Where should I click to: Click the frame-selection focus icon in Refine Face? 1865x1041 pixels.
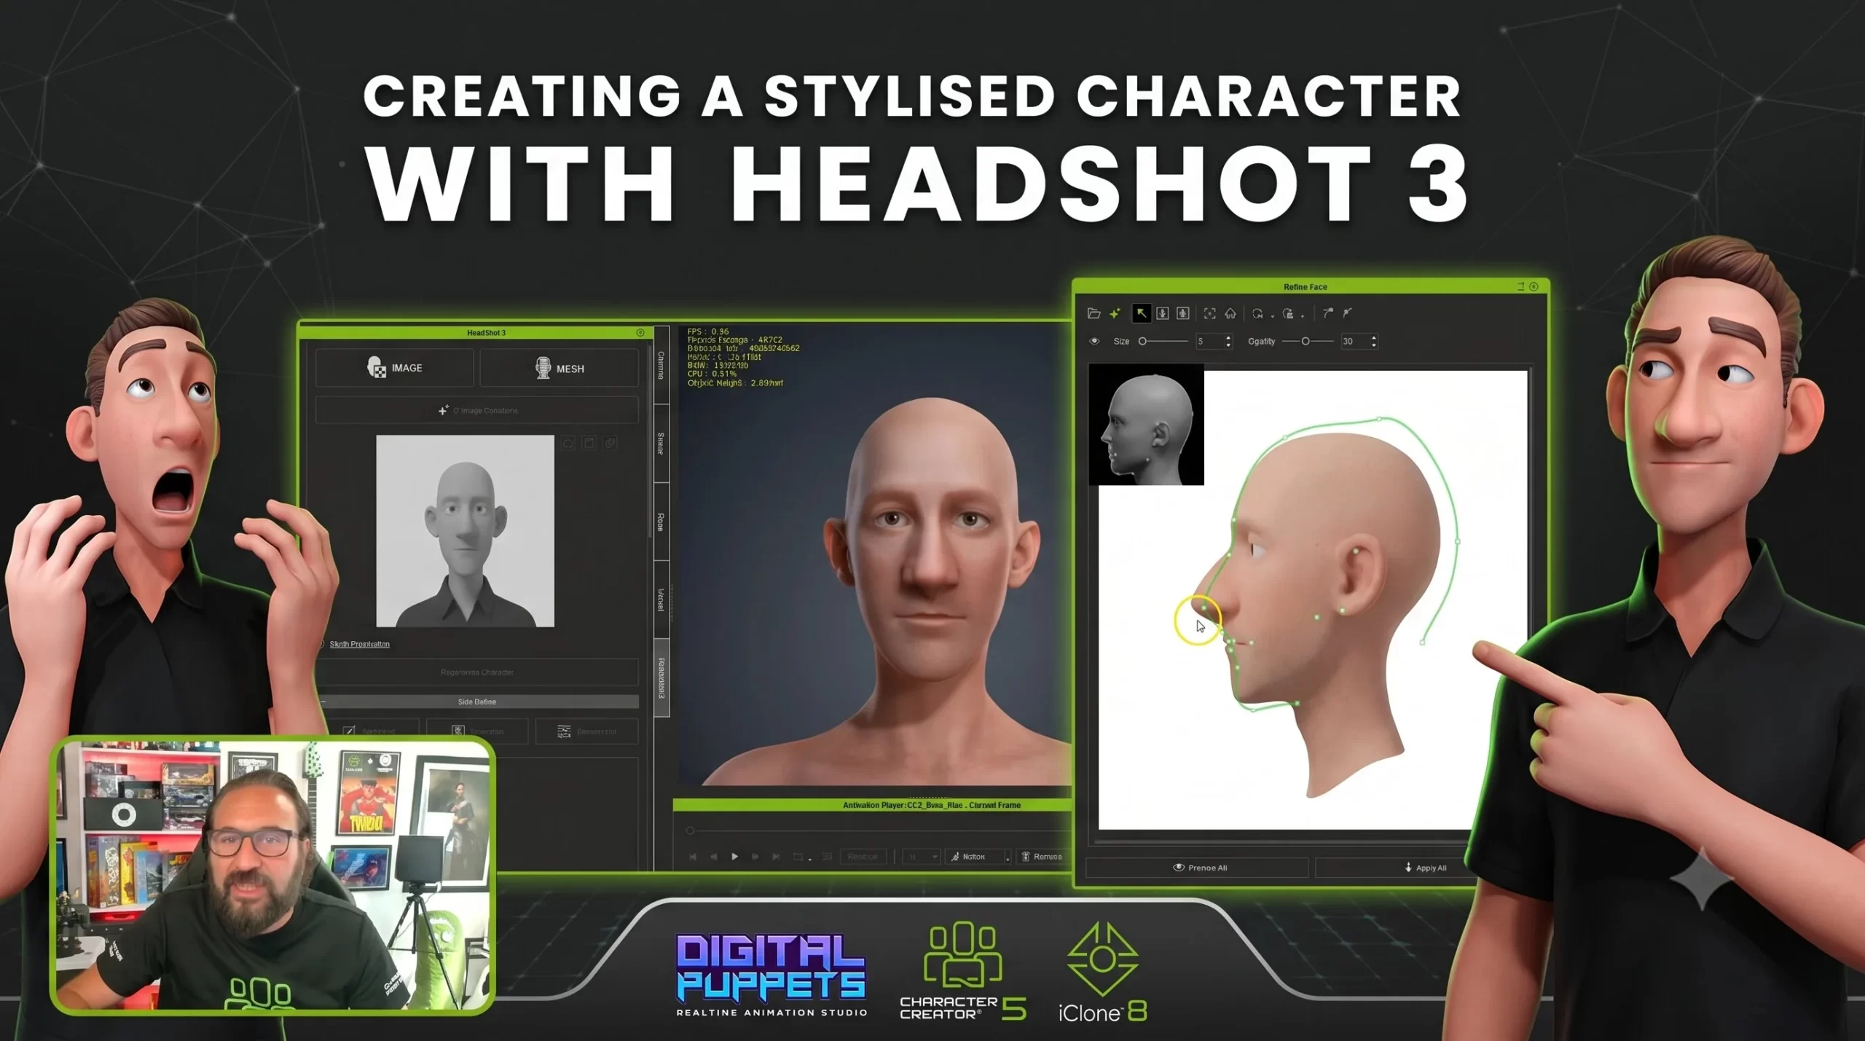pos(1210,313)
